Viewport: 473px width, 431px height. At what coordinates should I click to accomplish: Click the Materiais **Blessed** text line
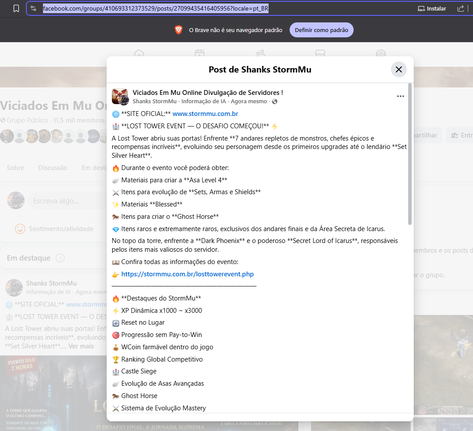(x=152, y=204)
